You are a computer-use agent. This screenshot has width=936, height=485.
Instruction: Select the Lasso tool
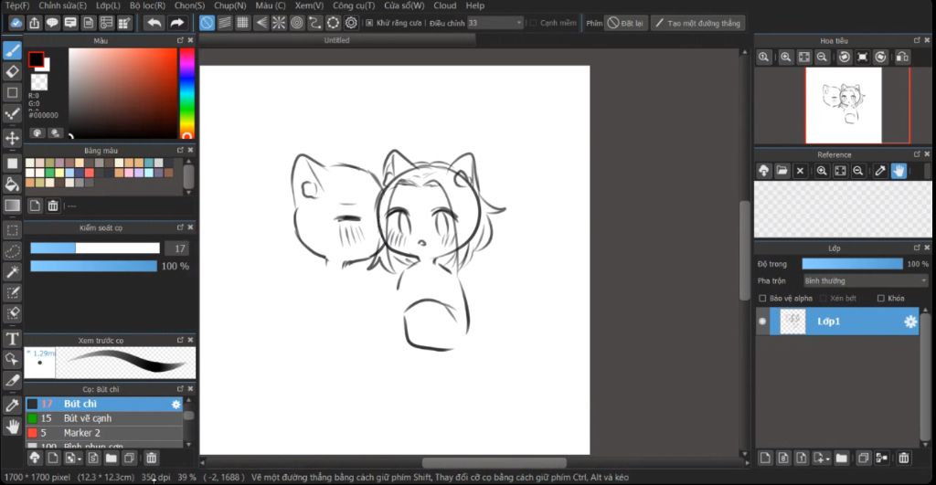[x=13, y=251]
